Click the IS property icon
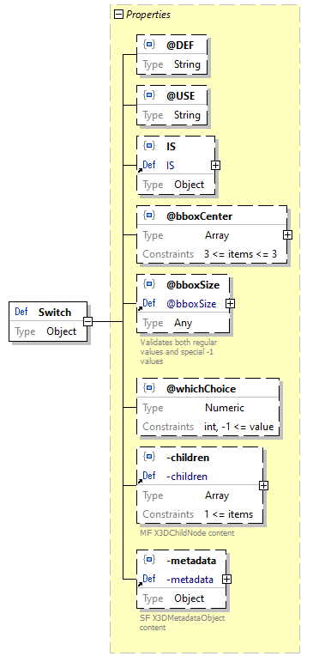Viewport: 313px width, 656px height. (149, 146)
